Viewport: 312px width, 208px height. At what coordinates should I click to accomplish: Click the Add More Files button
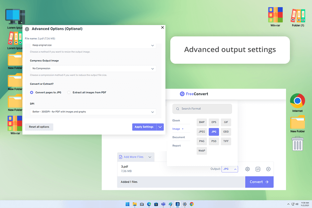131,157
